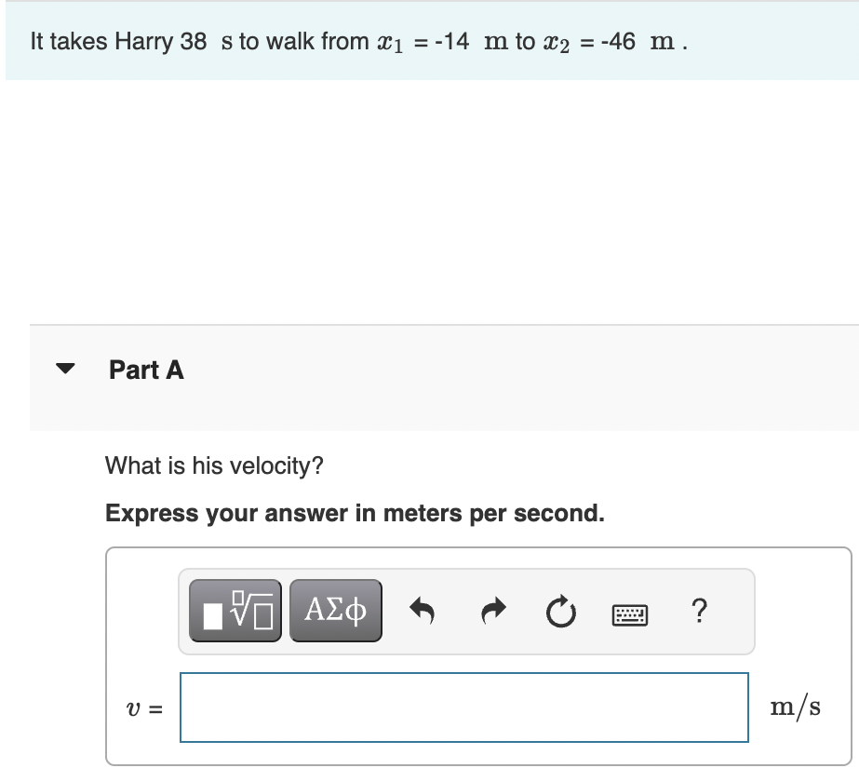Click the m/s unit label
The image size is (859, 768).
click(796, 707)
